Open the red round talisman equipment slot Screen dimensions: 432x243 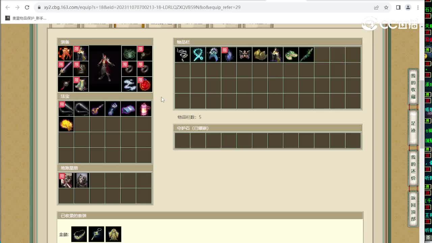(x=144, y=84)
